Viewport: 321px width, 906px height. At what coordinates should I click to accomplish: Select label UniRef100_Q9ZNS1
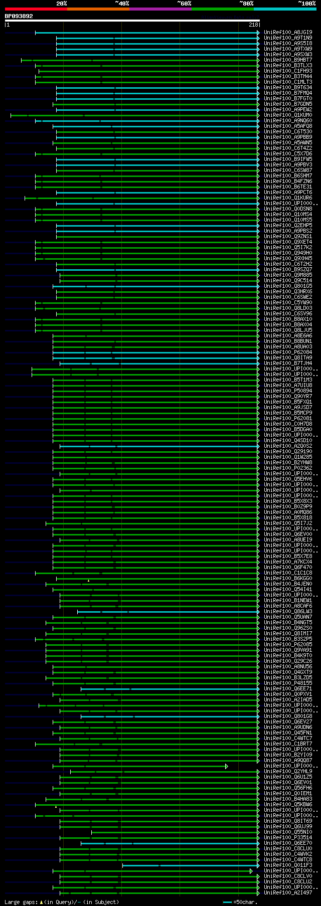pos(288,237)
